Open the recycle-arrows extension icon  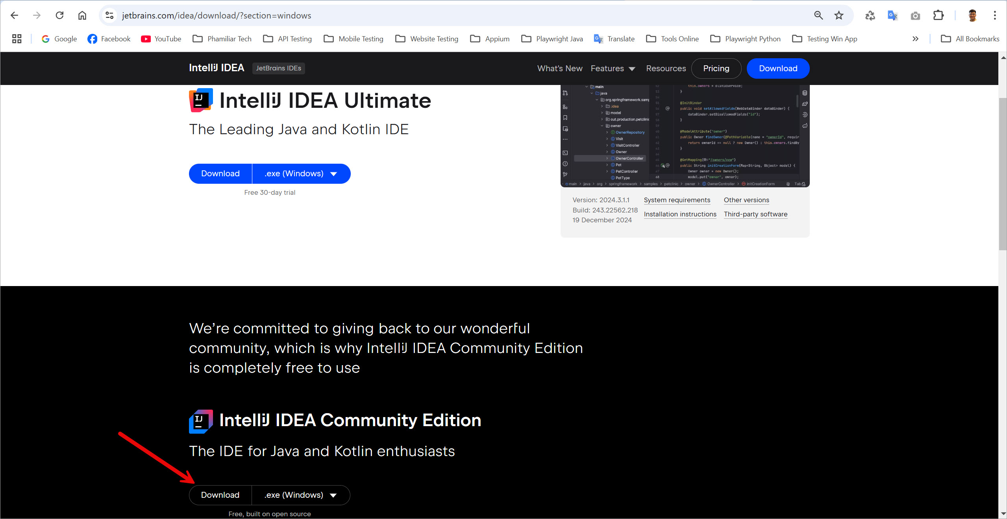tap(870, 15)
